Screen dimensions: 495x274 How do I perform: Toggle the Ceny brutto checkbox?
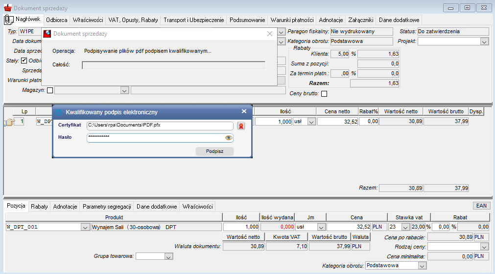click(x=324, y=94)
